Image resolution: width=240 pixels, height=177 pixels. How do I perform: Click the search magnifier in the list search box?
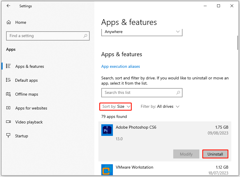(178, 92)
